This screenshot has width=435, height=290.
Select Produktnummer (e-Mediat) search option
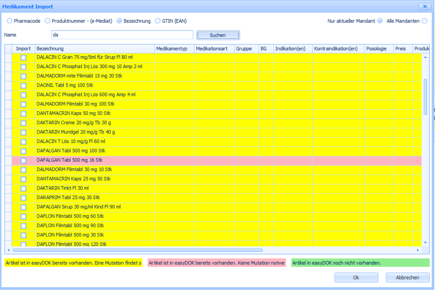[x=47, y=21]
